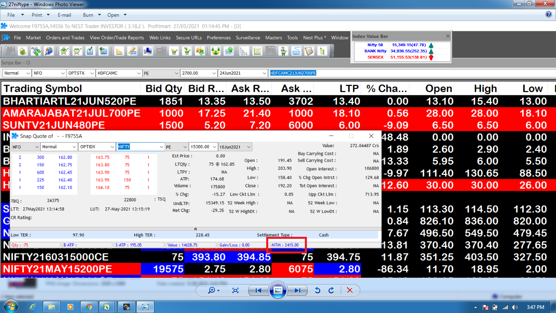This screenshot has width=556, height=313.
Task: Open the Surveillance menu
Action: 248,37
